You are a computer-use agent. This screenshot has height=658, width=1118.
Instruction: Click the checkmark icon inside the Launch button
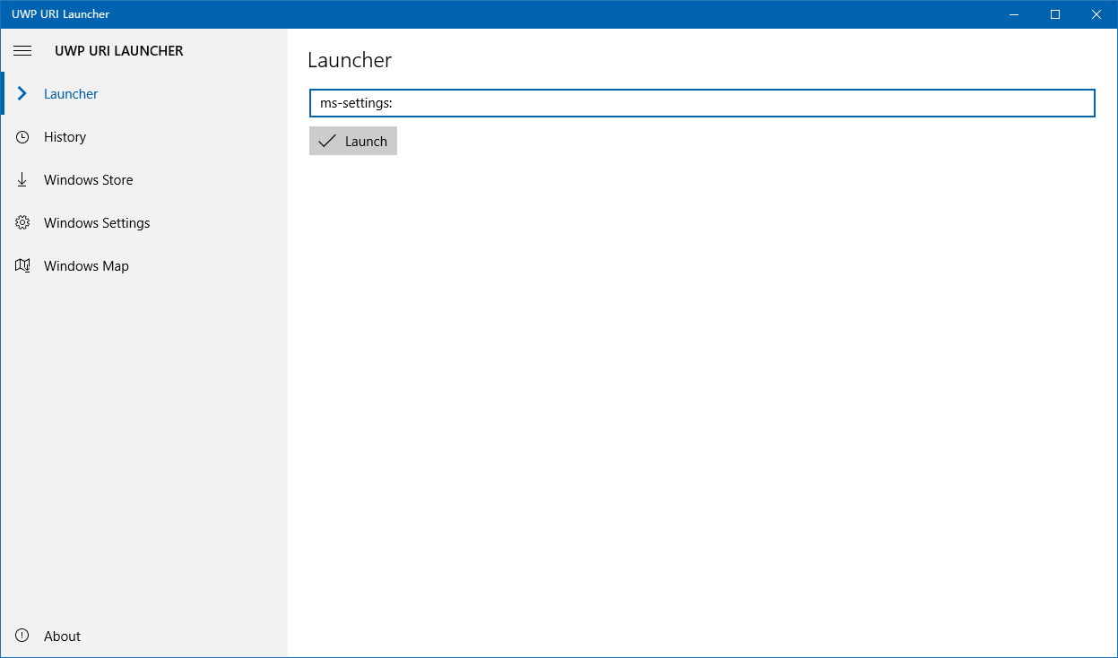[x=326, y=141]
